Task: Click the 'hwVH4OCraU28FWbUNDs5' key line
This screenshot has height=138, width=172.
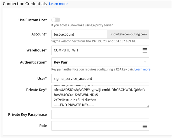Action: (x=76, y=95)
